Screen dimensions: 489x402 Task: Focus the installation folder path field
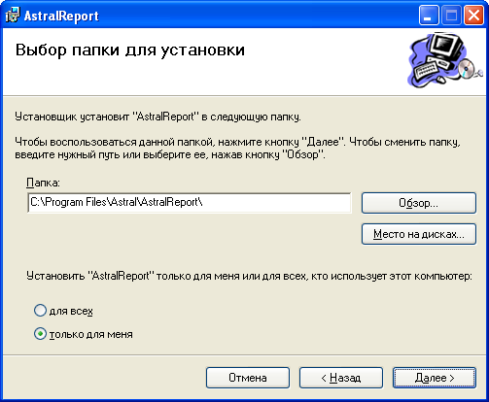coord(190,203)
